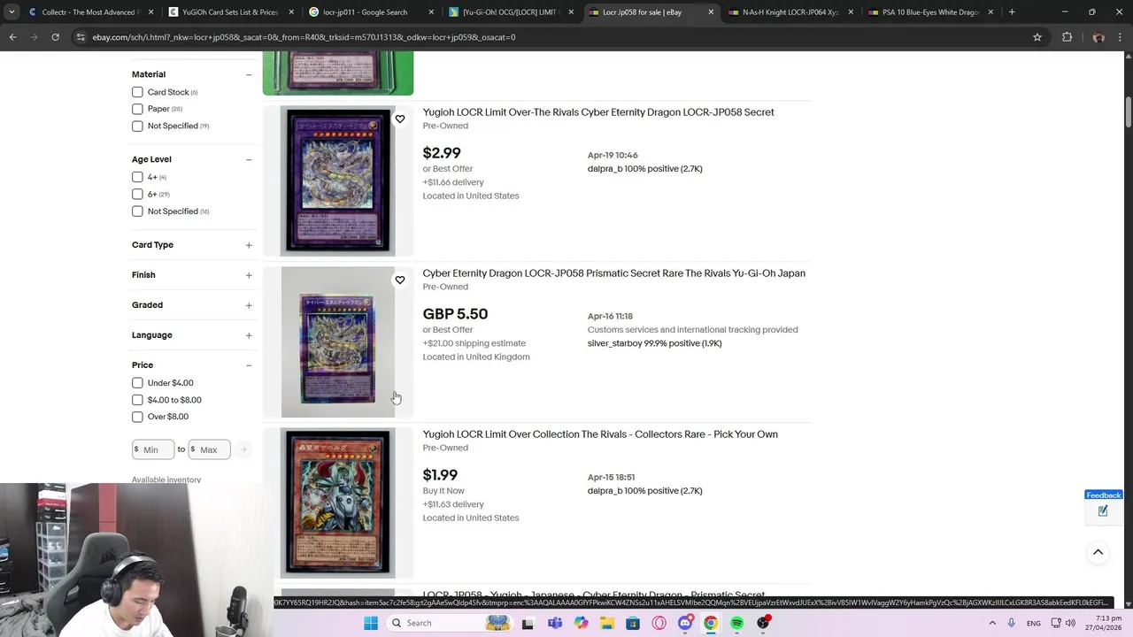Viewport: 1133px width, 637px height.
Task: Switch to locr-jp011 Google Search tab
Action: tap(370, 12)
